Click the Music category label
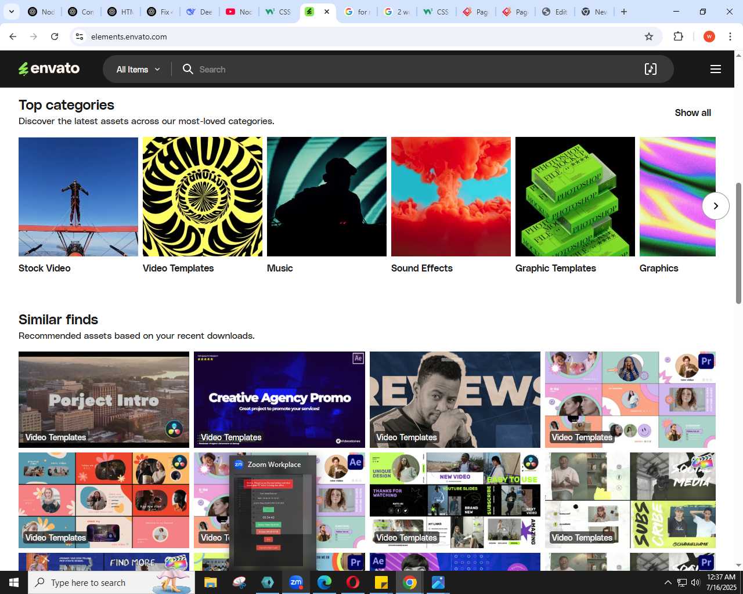The width and height of the screenshot is (743, 594). tap(280, 268)
